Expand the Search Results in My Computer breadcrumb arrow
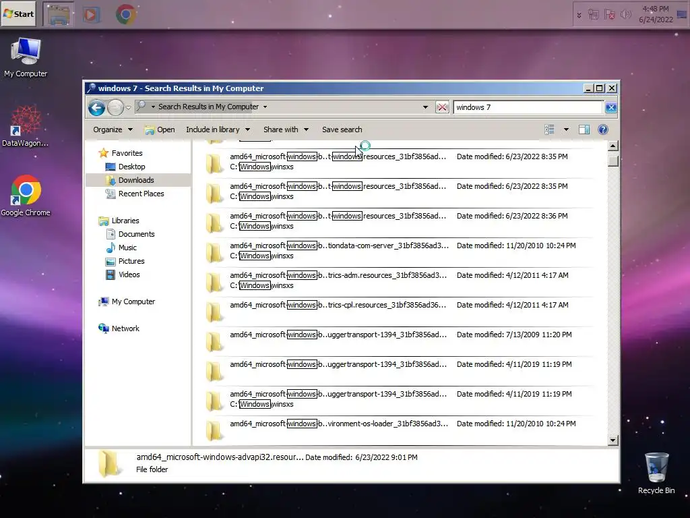690x518 pixels. (x=265, y=107)
